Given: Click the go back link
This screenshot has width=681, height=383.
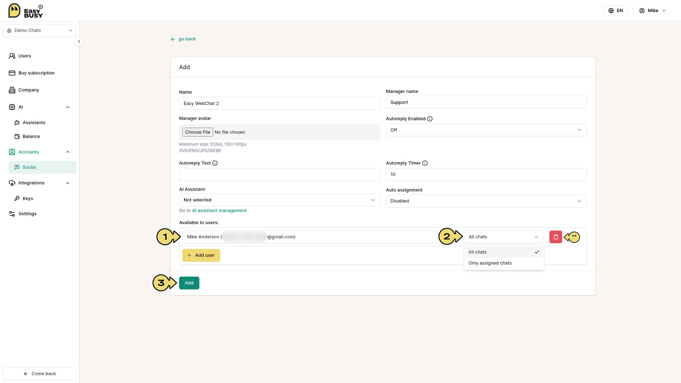Looking at the screenshot, I should (183, 39).
